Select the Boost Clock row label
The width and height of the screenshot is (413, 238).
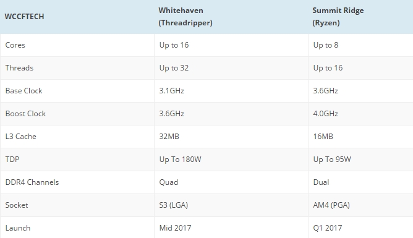click(x=25, y=114)
